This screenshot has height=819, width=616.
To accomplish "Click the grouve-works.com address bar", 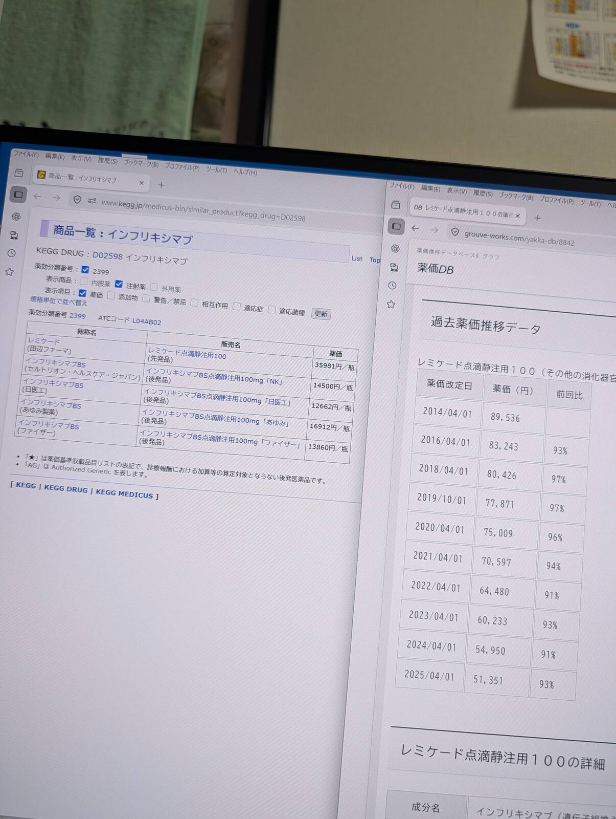I will [x=519, y=238].
